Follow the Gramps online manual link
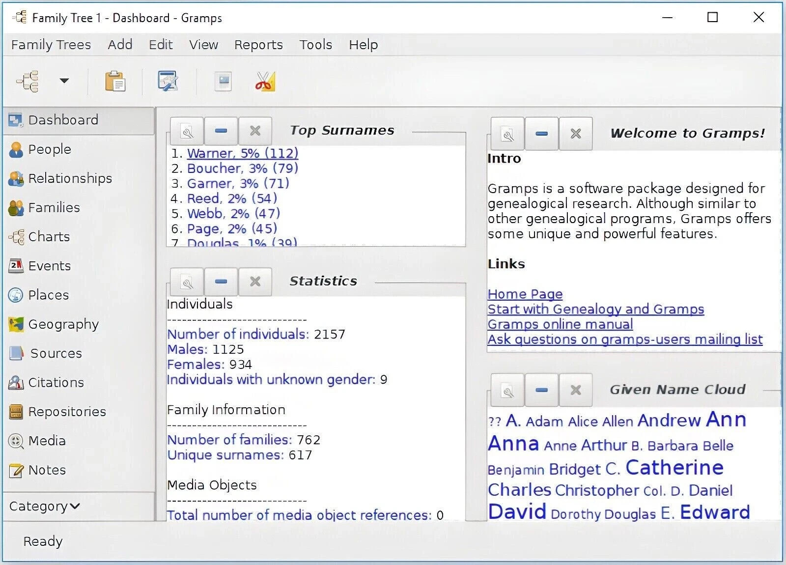 click(x=560, y=324)
